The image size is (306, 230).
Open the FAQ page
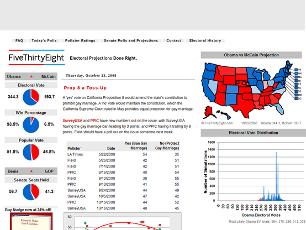19,40
